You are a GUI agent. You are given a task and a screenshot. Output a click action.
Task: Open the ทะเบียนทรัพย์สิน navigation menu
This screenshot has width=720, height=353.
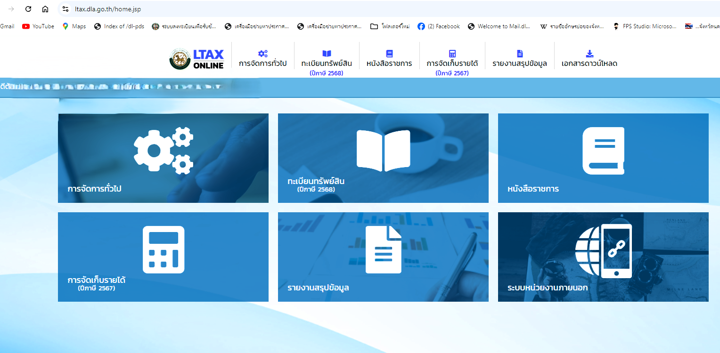tap(327, 64)
